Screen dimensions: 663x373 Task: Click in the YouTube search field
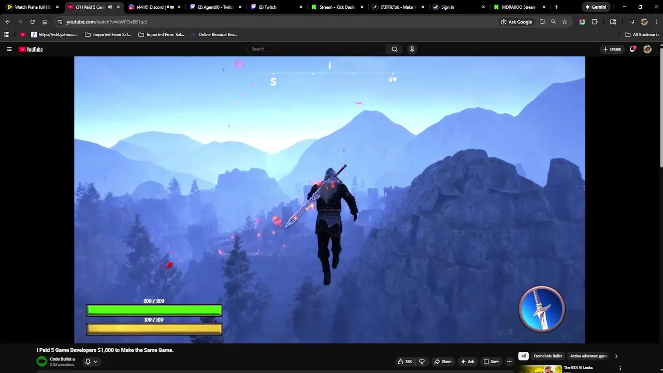pyautogui.click(x=317, y=49)
